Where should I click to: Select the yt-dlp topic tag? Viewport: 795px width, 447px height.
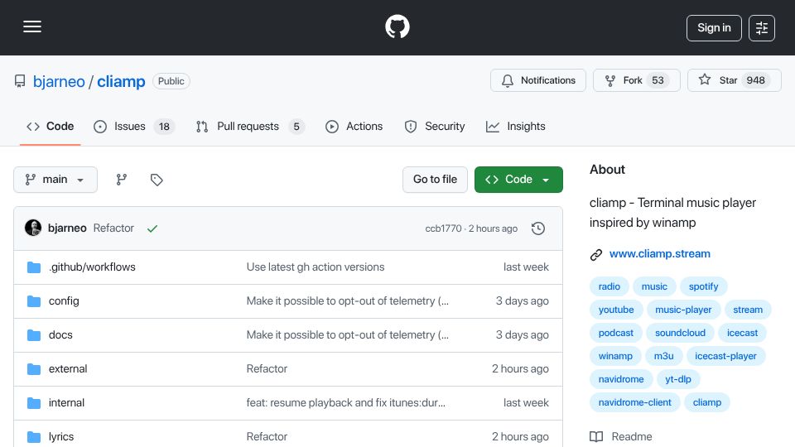678,379
